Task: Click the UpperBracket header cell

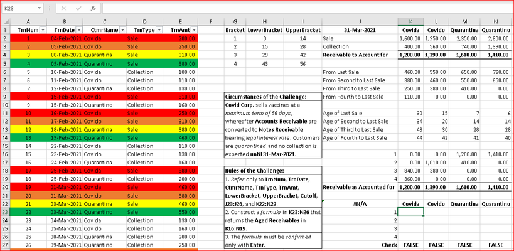Action: [303, 30]
